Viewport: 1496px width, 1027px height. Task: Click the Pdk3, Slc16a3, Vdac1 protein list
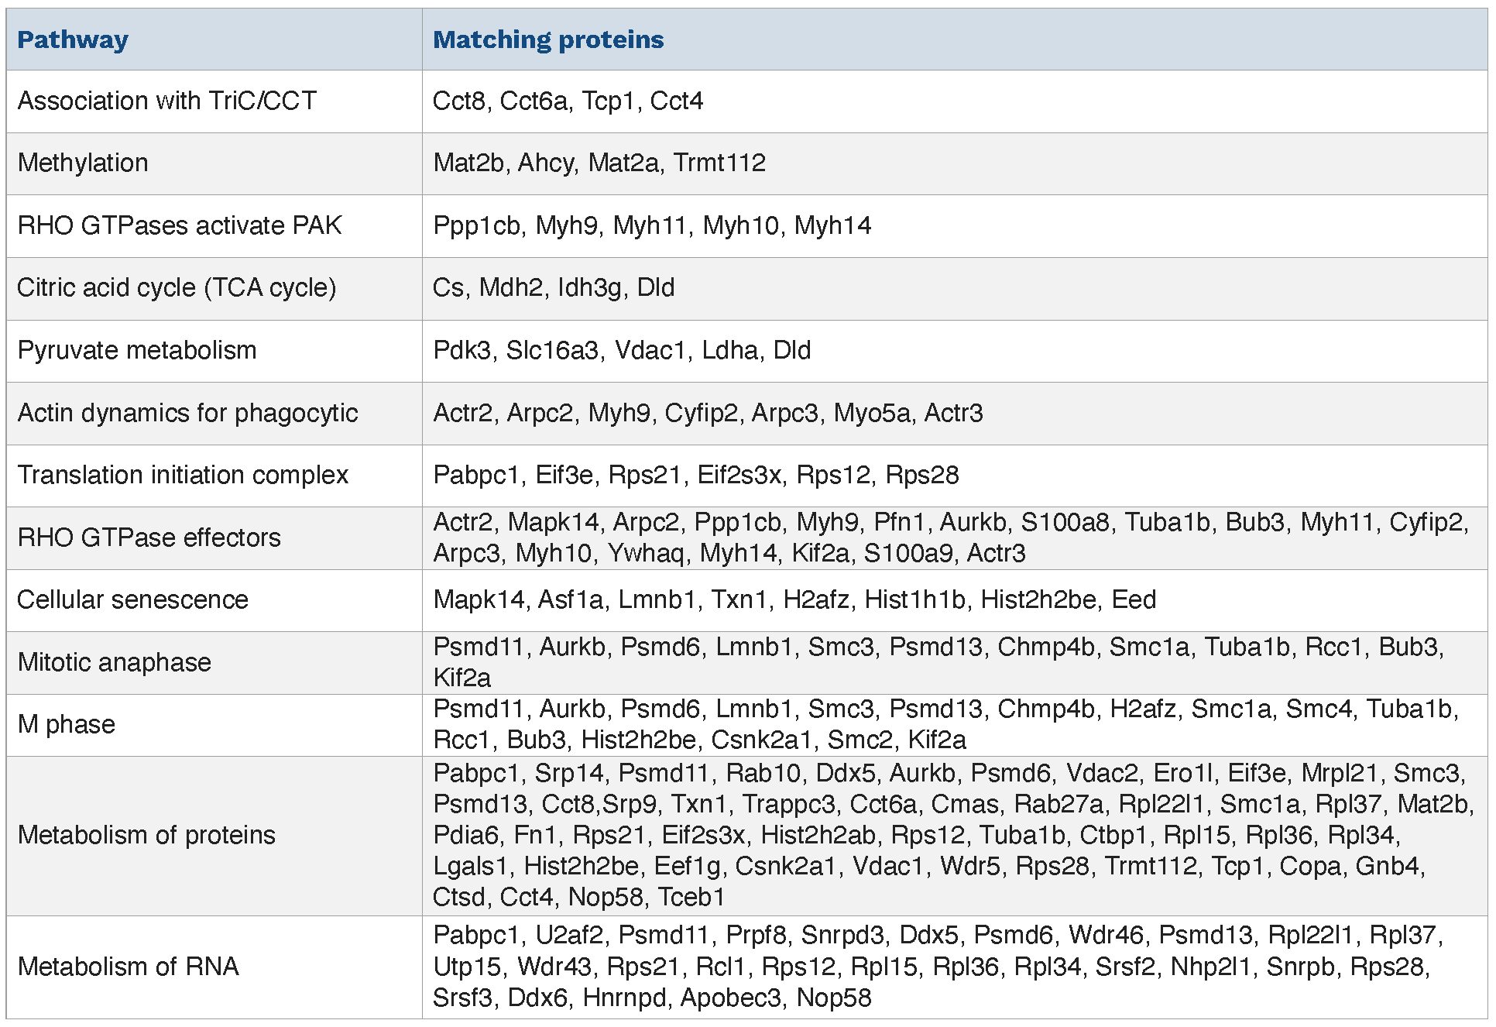(622, 350)
